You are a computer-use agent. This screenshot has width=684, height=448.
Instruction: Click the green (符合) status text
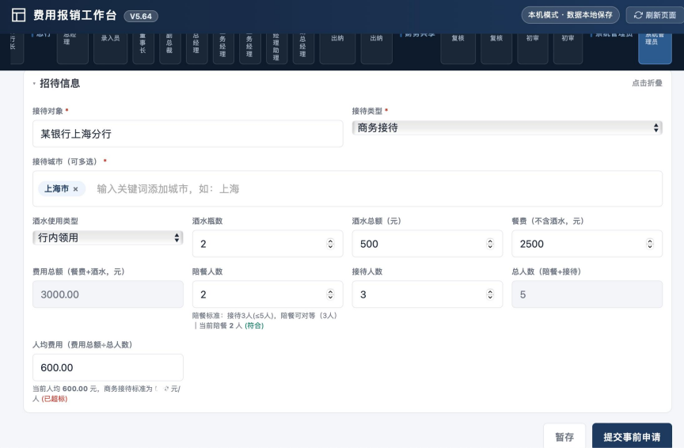point(254,325)
